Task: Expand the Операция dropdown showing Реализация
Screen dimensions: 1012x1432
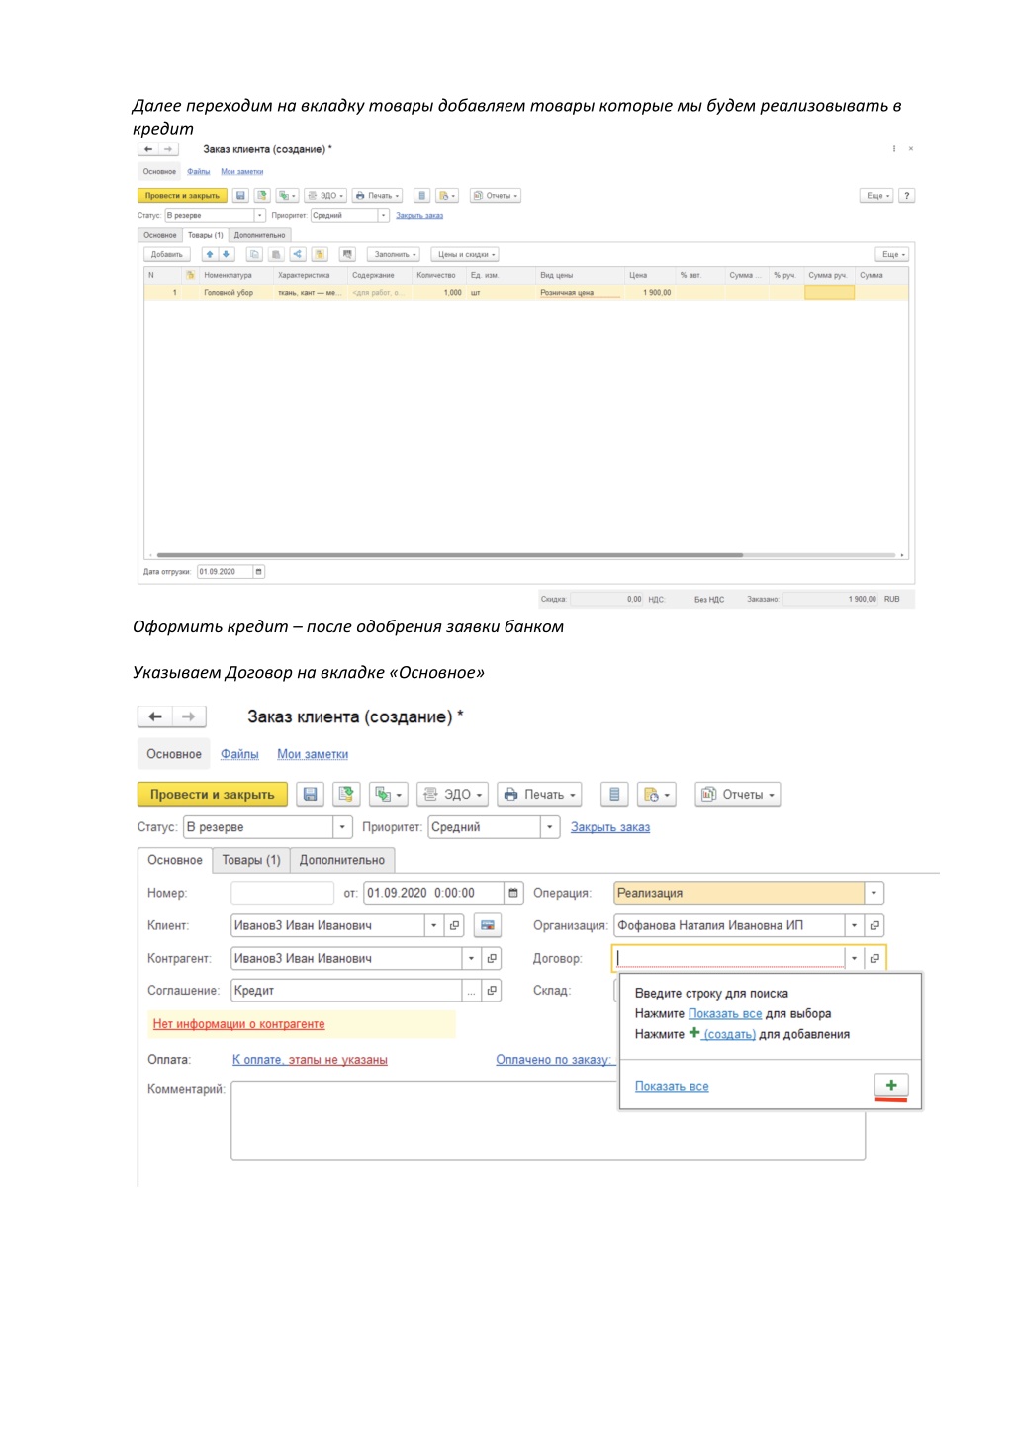Action: [x=874, y=893]
